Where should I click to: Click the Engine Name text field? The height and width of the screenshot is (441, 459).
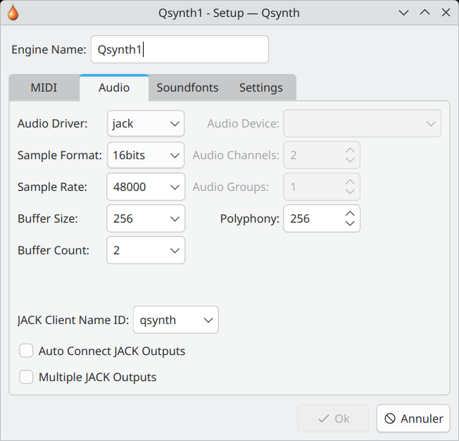coord(180,49)
